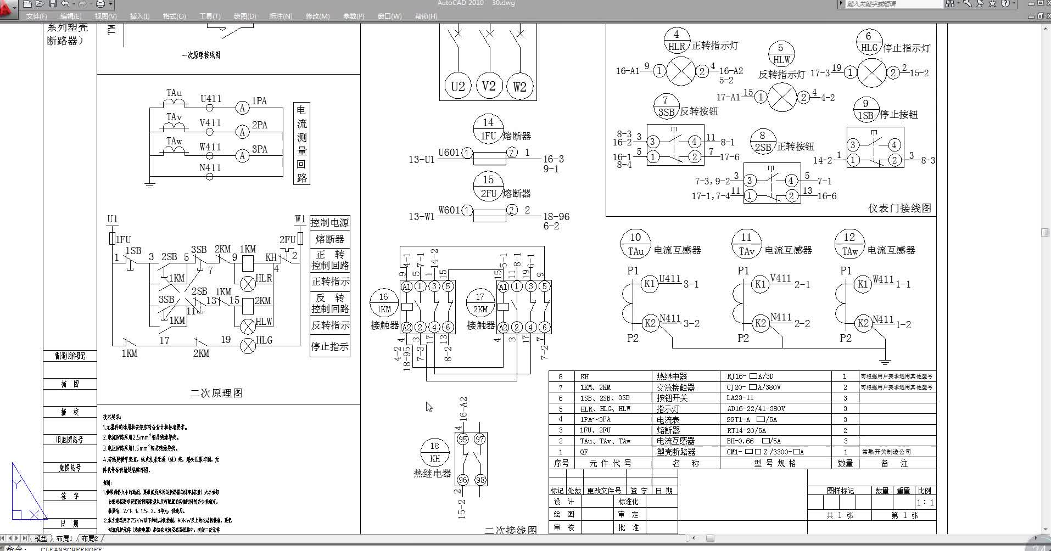Select the 控制电源 label box
1051x551 pixels.
(x=329, y=222)
